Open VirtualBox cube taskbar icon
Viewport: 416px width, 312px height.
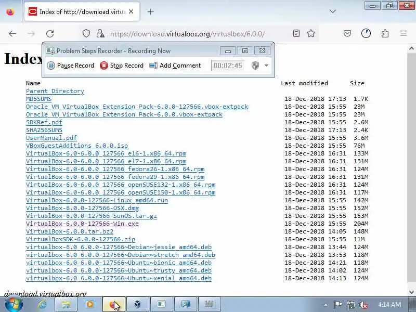click(137, 304)
